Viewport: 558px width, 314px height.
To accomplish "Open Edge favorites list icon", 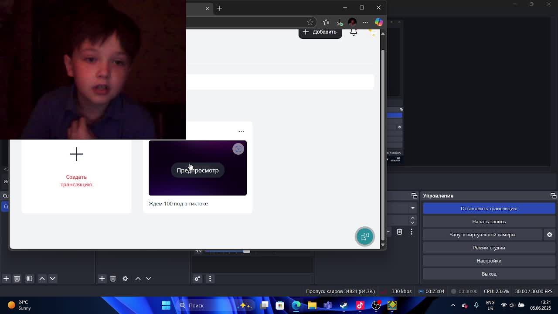I will (326, 22).
